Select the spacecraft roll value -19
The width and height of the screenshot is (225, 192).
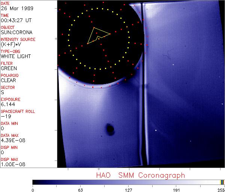click(6, 116)
